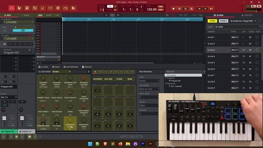Screen dimensions: 263x148
Task: Toggle Flip checkbox for Q-Link 7
Action: [257, 75]
